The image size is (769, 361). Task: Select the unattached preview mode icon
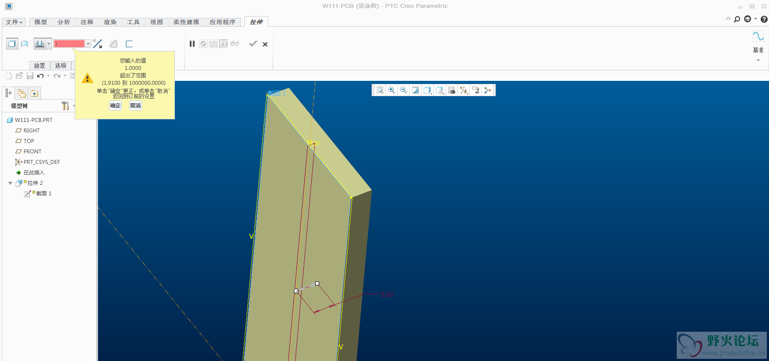point(213,44)
